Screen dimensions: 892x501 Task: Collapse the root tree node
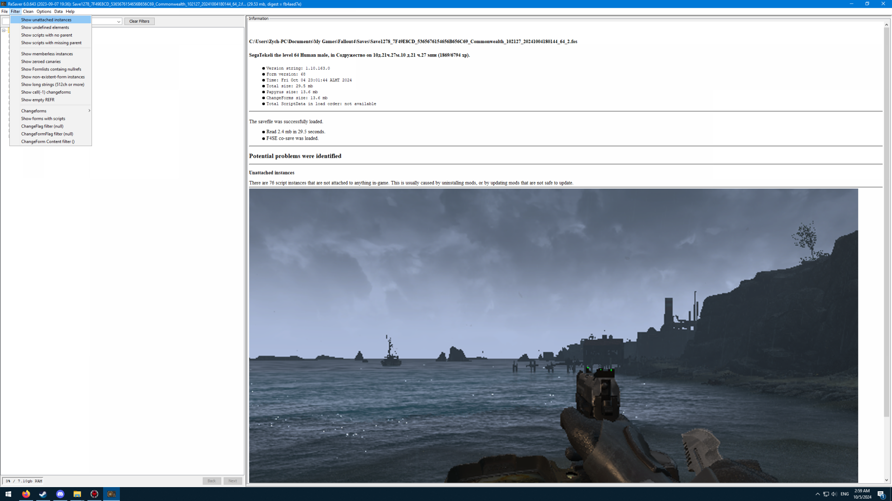tap(4, 31)
